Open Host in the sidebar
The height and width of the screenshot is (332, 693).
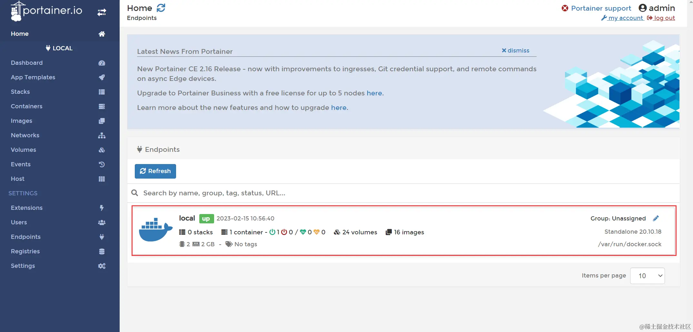pyautogui.click(x=17, y=179)
